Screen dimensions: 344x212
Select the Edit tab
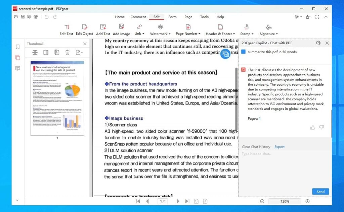[x=157, y=17]
